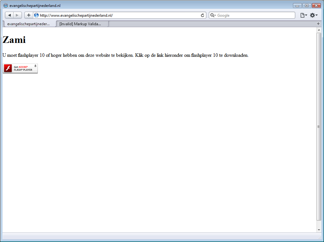The image size is (324, 242).
Task: Click the browser icon in the title bar
Action: [x=6, y=6]
